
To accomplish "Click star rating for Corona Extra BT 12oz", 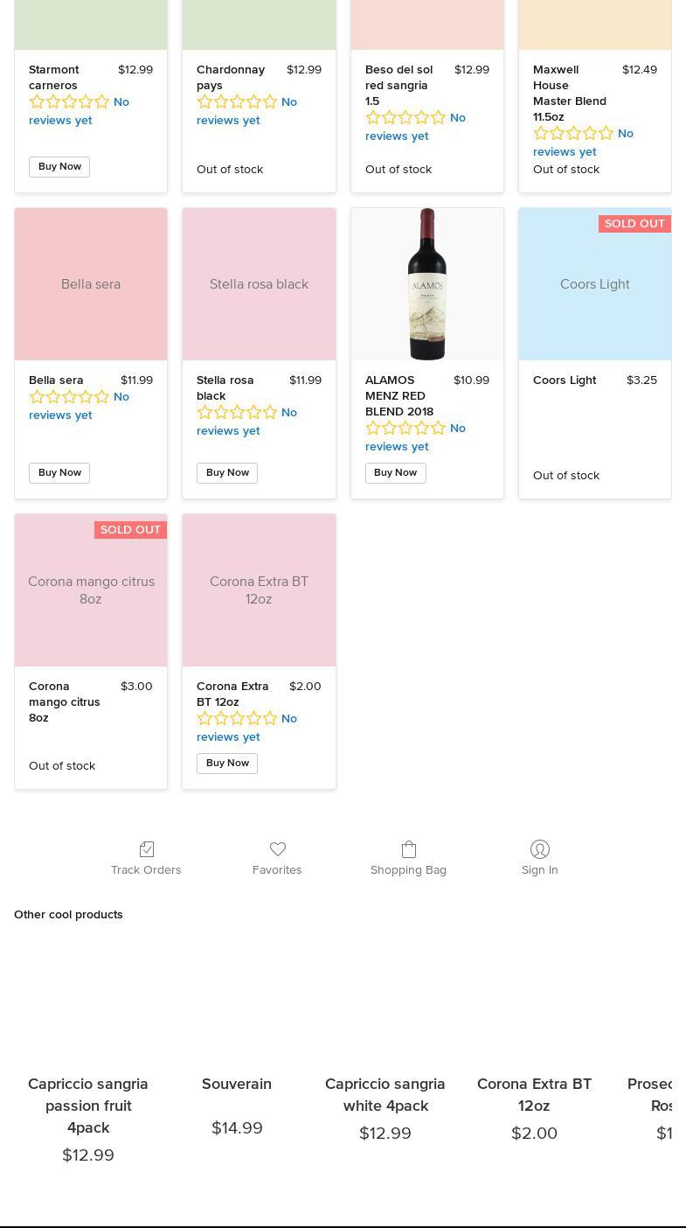I will pos(237,719).
